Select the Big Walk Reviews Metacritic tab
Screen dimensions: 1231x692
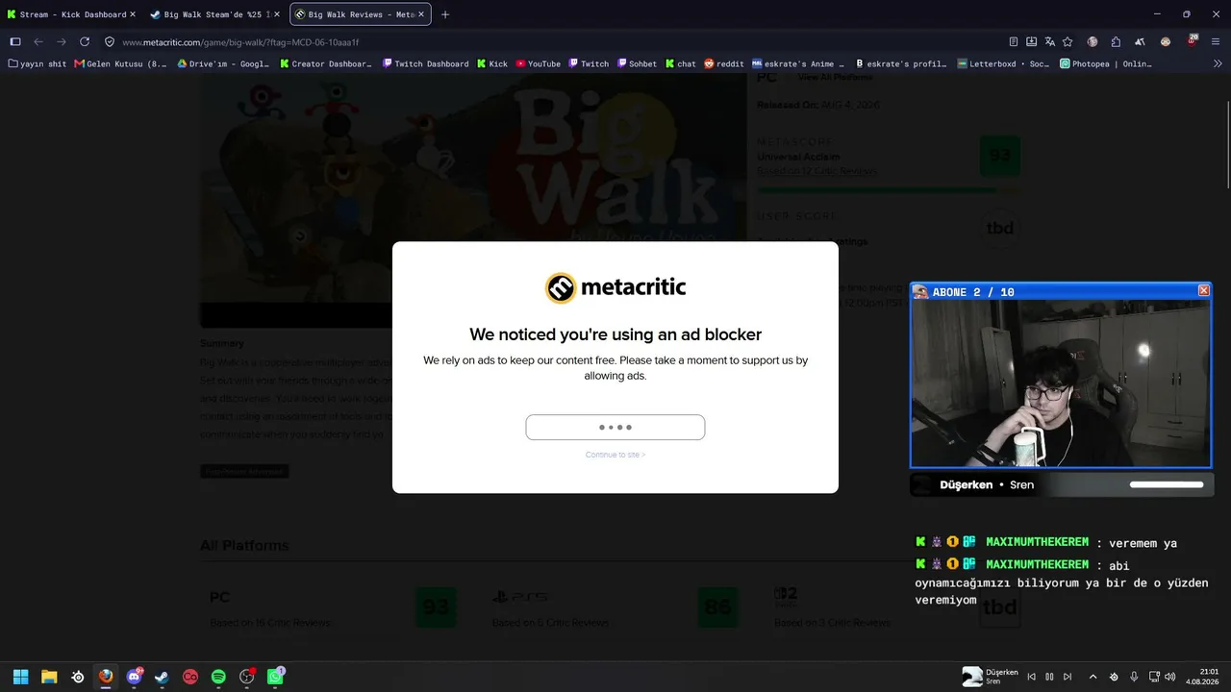click(x=360, y=14)
